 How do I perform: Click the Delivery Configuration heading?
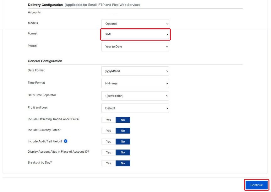pyautogui.click(x=45, y=5)
